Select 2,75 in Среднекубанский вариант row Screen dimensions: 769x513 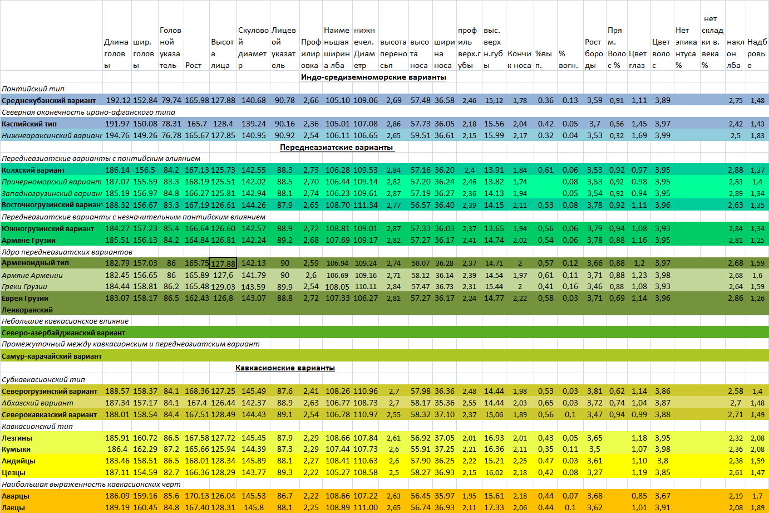pyautogui.click(x=736, y=100)
